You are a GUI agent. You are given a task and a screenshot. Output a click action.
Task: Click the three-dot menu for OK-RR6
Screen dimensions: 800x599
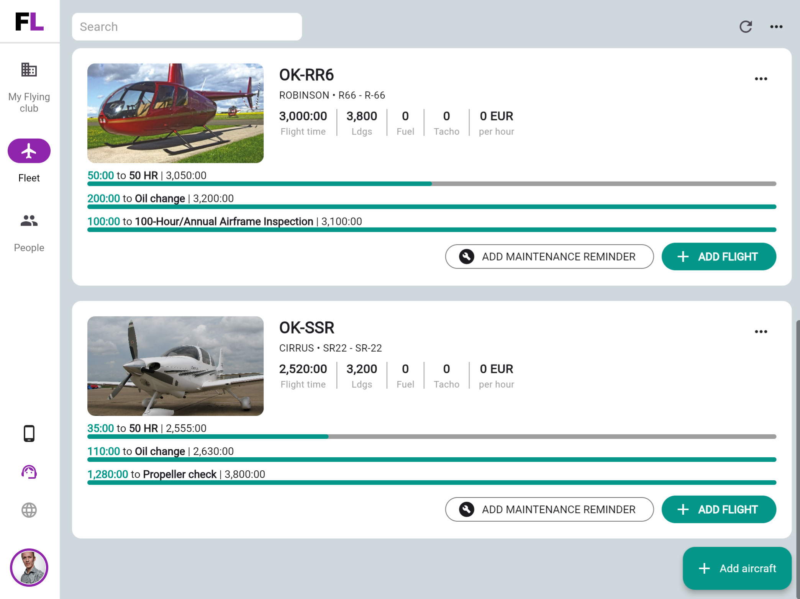coord(761,78)
